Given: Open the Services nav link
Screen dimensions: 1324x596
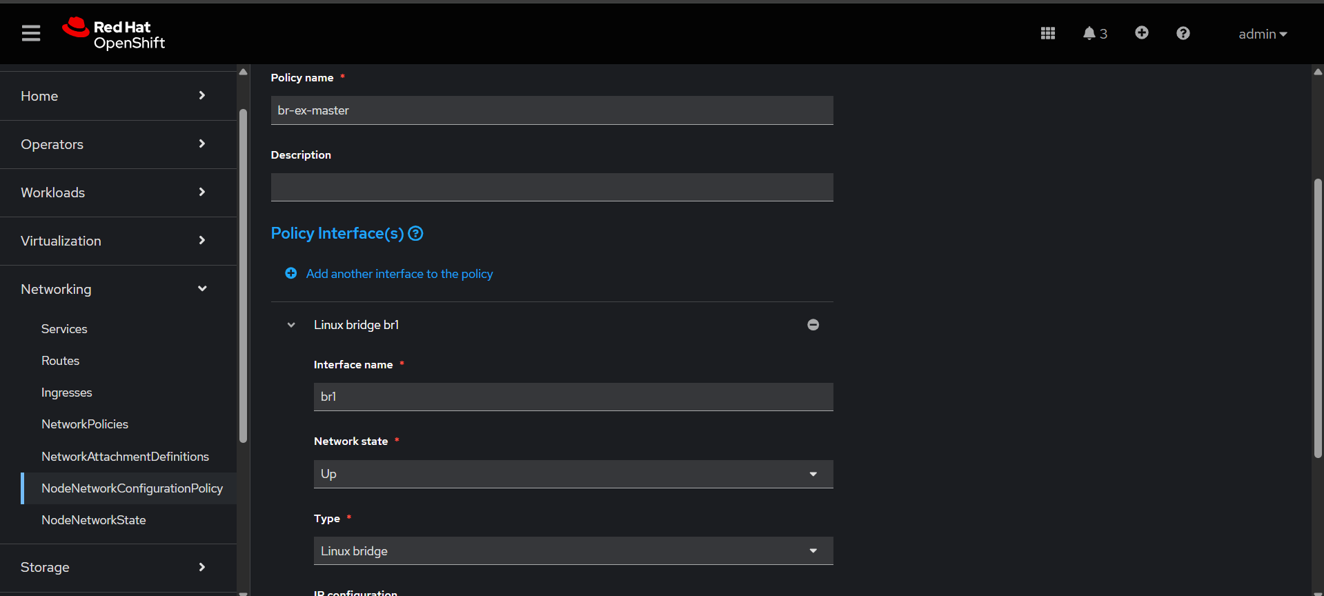Looking at the screenshot, I should point(64,329).
